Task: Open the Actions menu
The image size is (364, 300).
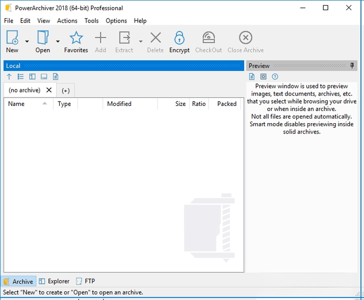Action: [x=67, y=21]
